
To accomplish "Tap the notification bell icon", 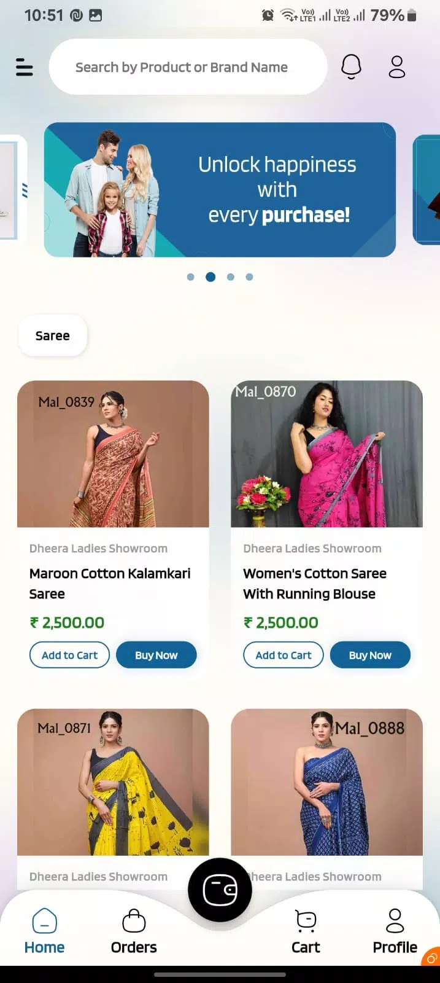I will tap(351, 66).
